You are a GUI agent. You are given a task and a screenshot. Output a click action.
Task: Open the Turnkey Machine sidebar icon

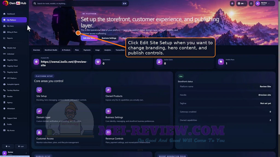coord(4,90)
